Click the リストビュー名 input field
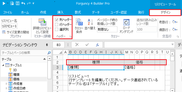 (9, 26)
